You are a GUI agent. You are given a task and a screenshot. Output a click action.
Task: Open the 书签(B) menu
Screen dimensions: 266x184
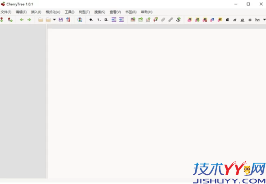[x=131, y=12]
